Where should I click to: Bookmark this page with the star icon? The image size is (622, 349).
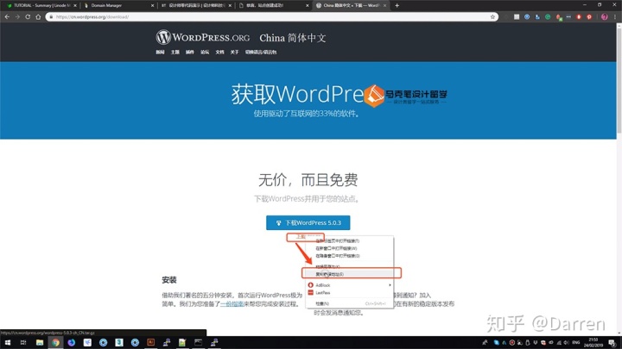492,17
